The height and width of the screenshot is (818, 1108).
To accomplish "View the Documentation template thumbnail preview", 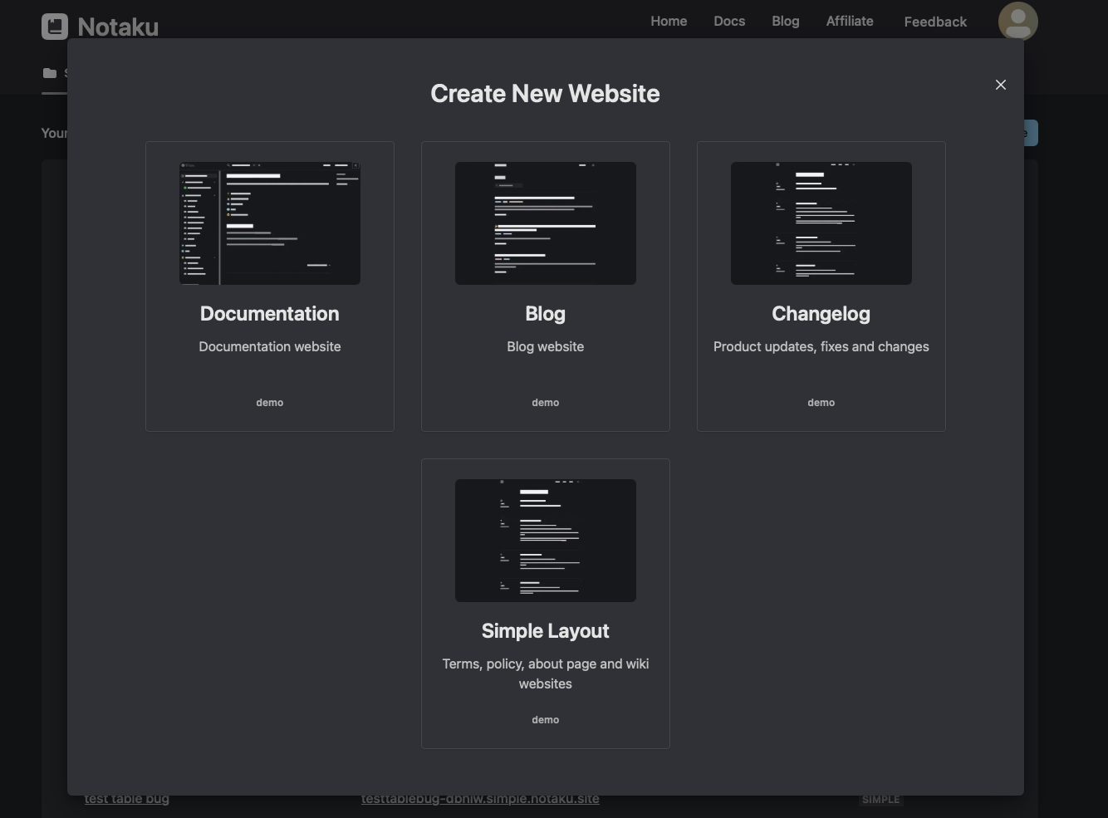I will point(269,223).
